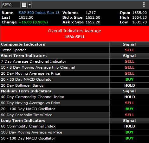This screenshot has height=143, width=149.
Task: Click HOLD signal for 40 Day Commodity Channel
Action: click(130, 97)
